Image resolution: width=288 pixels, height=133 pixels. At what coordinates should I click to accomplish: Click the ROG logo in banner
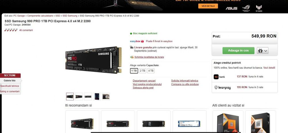pyautogui.click(x=246, y=8)
